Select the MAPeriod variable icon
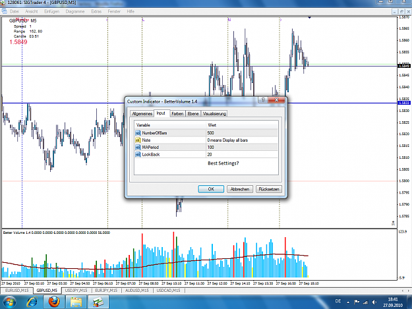This screenshot has width=412, height=309. (x=138, y=148)
